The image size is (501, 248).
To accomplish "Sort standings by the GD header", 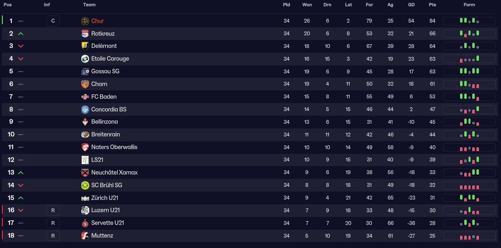I will [x=411, y=5].
